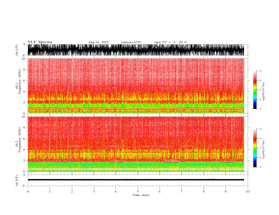Image resolution: width=279 pixels, height=215 pixels.
Task: Click the ch.2 'Frequency (kHz)' axis label
Action: [x=19, y=140]
